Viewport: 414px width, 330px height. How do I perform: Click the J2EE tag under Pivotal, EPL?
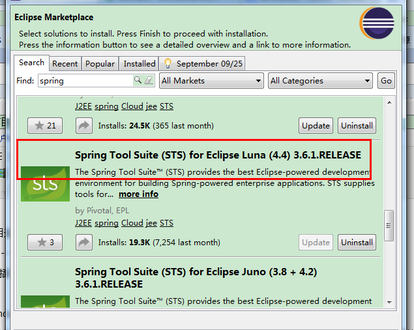pos(83,223)
